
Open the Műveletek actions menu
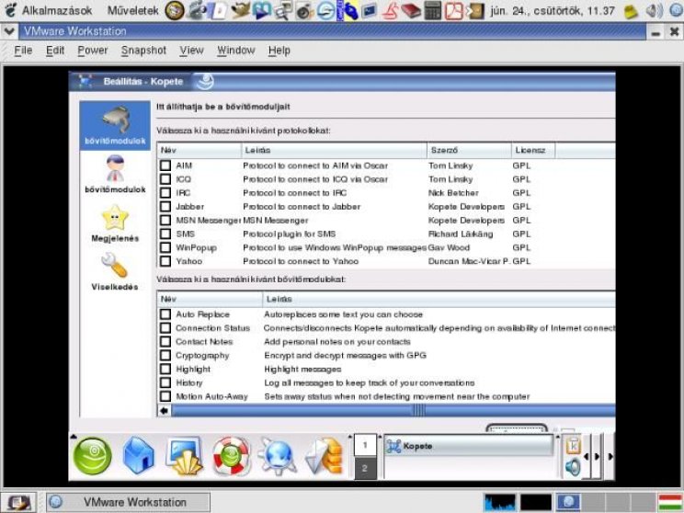coord(133,10)
